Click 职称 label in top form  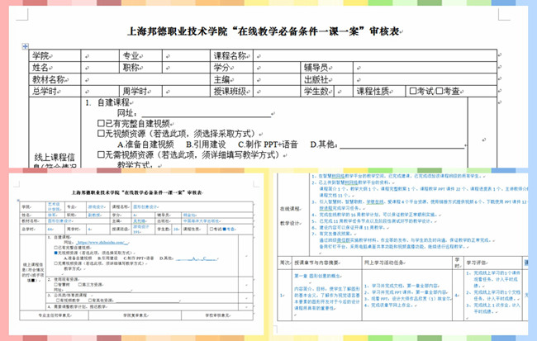click(x=131, y=68)
